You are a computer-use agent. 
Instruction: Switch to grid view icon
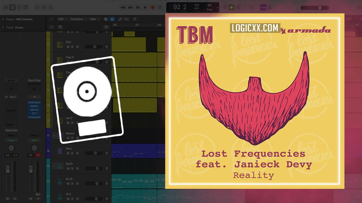[x=106, y=19]
